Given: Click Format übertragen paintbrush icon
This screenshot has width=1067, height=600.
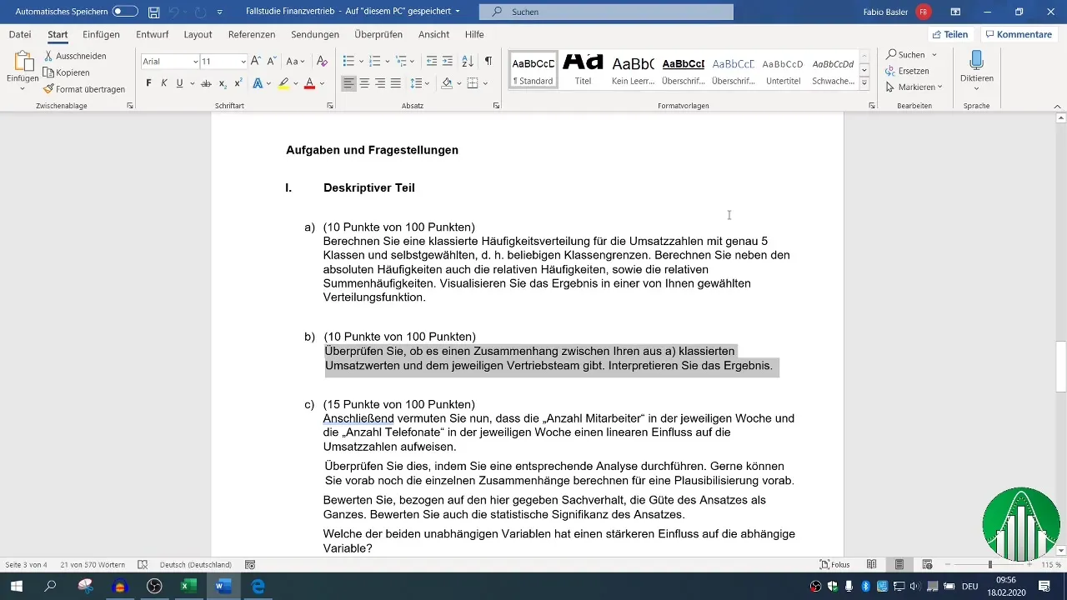Looking at the screenshot, I should (x=49, y=89).
